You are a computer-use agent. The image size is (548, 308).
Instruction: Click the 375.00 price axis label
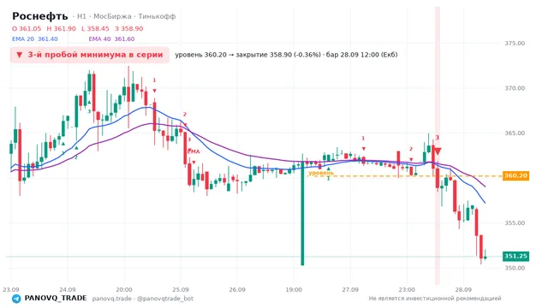[515, 44]
